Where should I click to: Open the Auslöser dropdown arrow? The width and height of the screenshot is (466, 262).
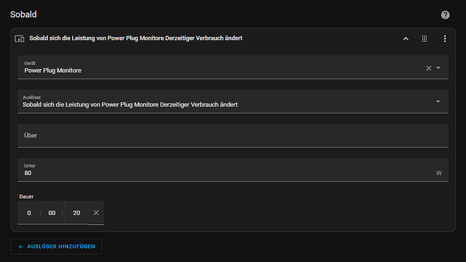[x=438, y=101]
